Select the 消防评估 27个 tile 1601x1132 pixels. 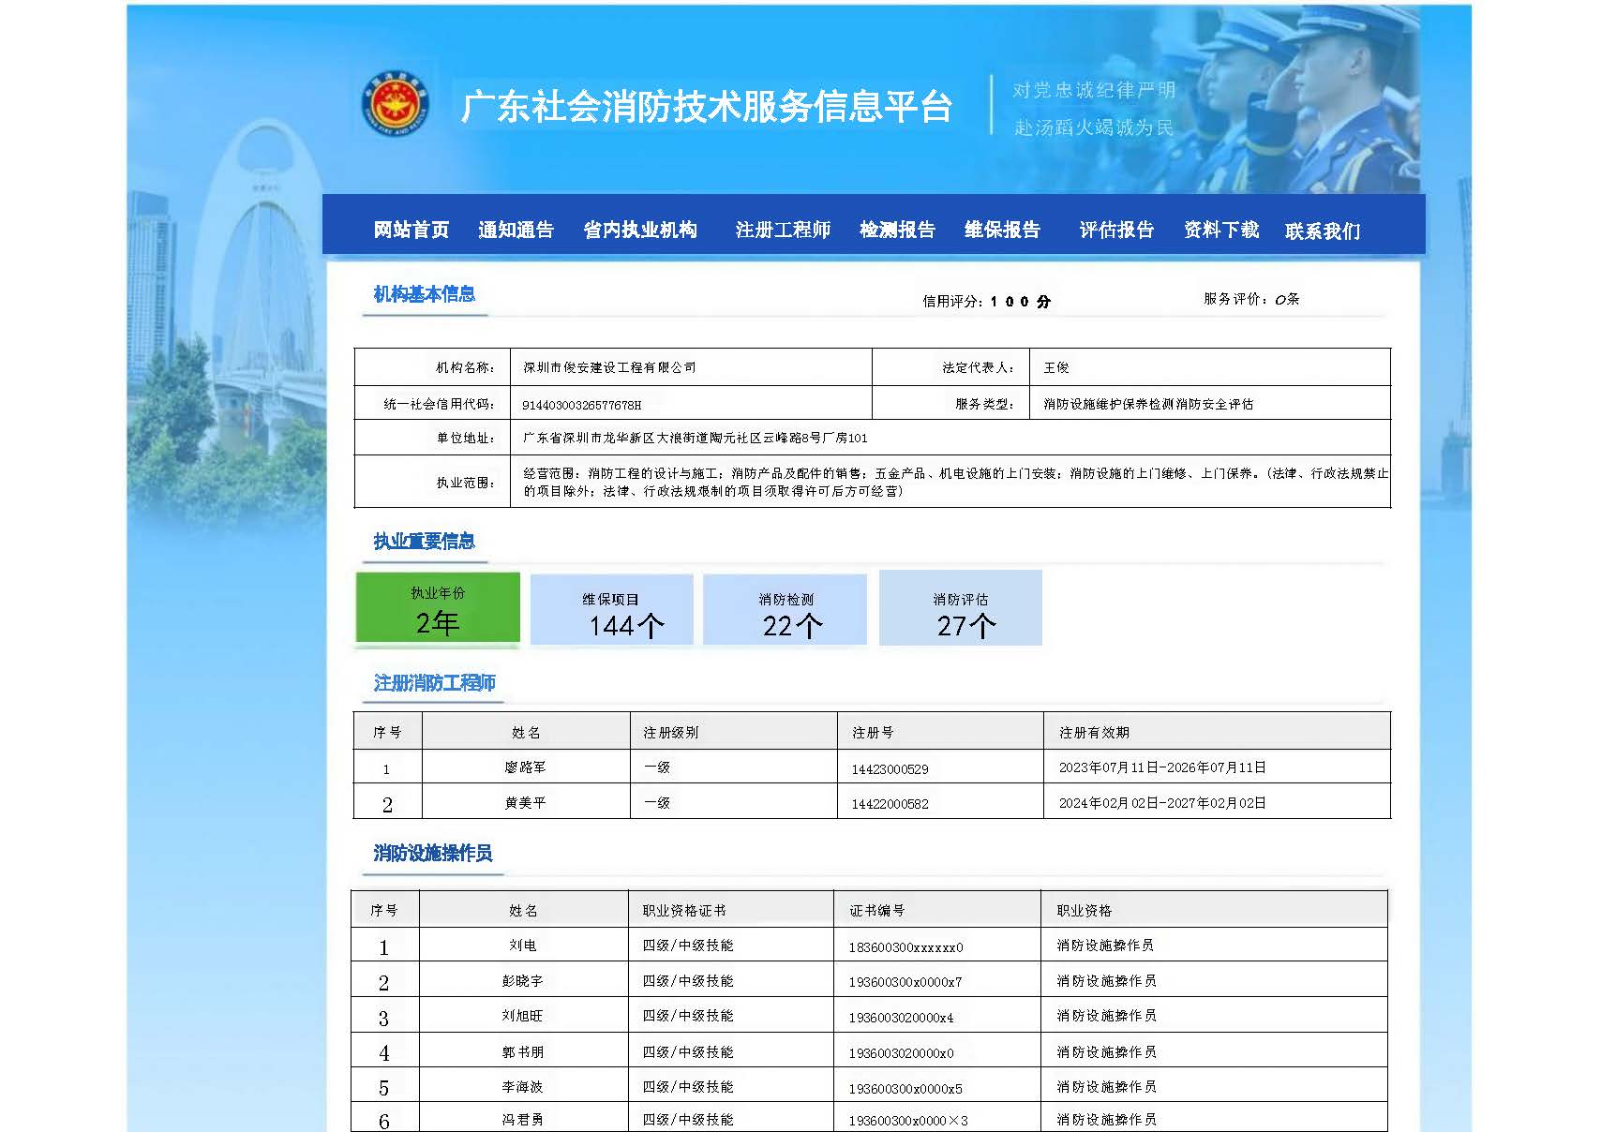[x=961, y=608]
